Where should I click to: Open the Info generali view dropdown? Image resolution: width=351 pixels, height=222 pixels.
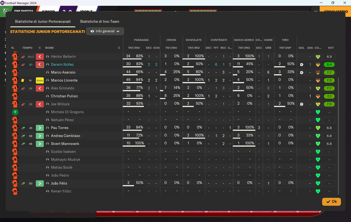coord(105,31)
